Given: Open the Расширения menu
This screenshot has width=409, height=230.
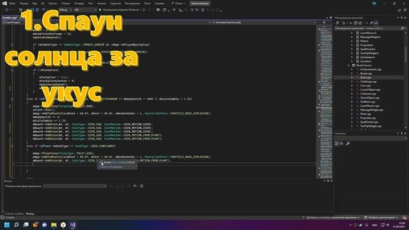Looking at the screenshot, I should 132,3.
